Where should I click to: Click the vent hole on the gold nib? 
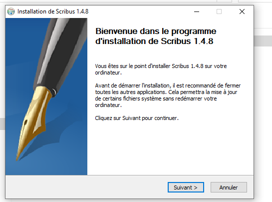pos(25,122)
